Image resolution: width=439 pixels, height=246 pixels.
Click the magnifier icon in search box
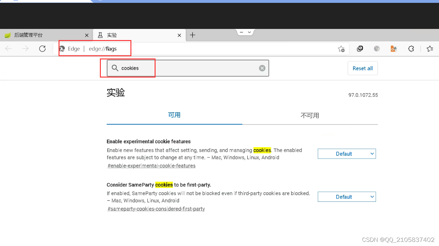tap(115, 68)
